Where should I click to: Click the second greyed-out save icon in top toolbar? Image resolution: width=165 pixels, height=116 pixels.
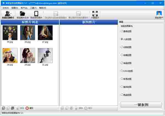coord(78,14)
